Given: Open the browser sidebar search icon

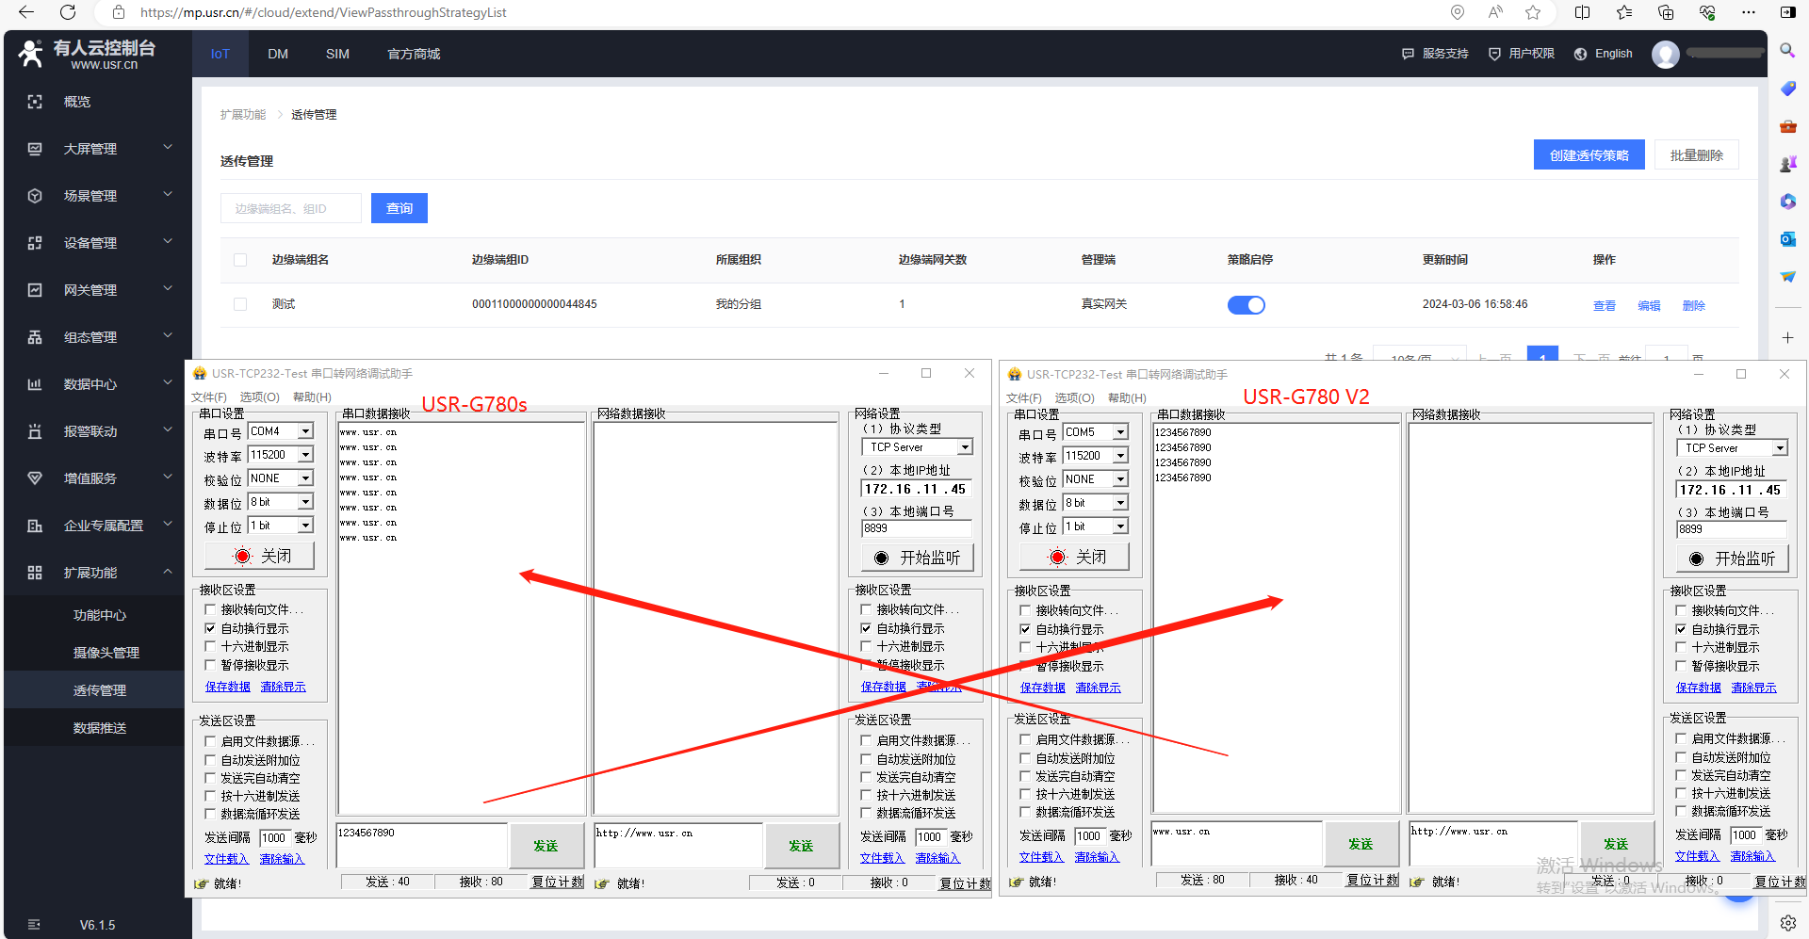Looking at the screenshot, I should click(1787, 50).
